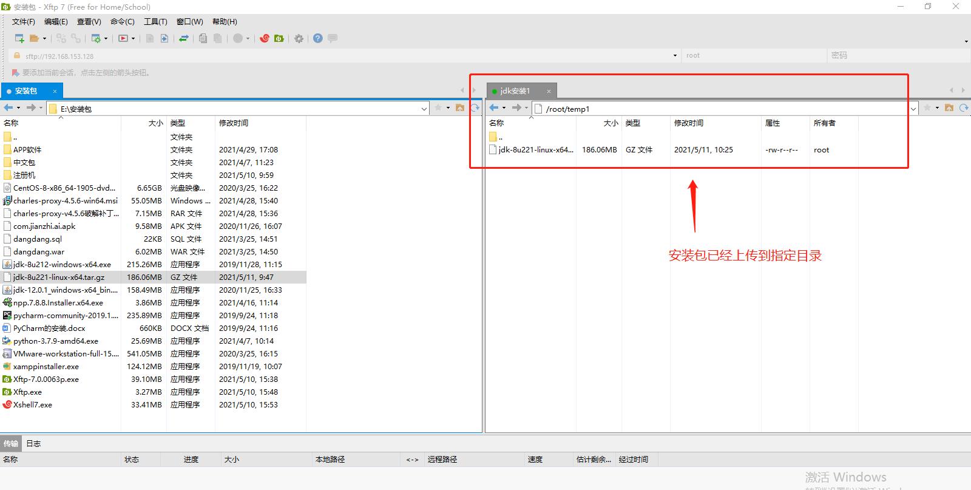Go back in remote pane
Viewport: 971px width, 490px height.
click(493, 108)
